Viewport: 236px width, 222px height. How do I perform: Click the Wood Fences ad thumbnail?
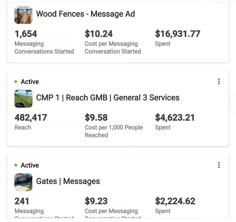point(23,15)
